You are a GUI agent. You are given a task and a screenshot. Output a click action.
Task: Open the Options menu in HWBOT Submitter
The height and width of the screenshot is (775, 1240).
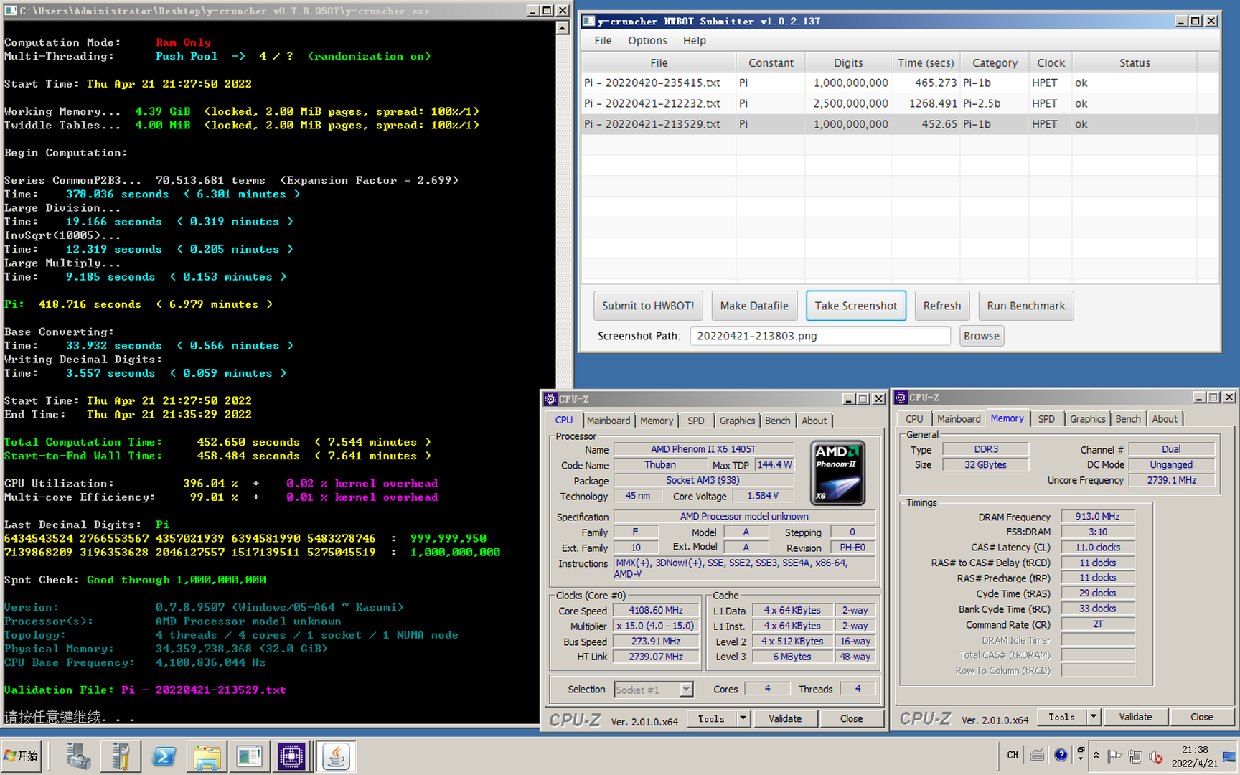pyautogui.click(x=647, y=41)
